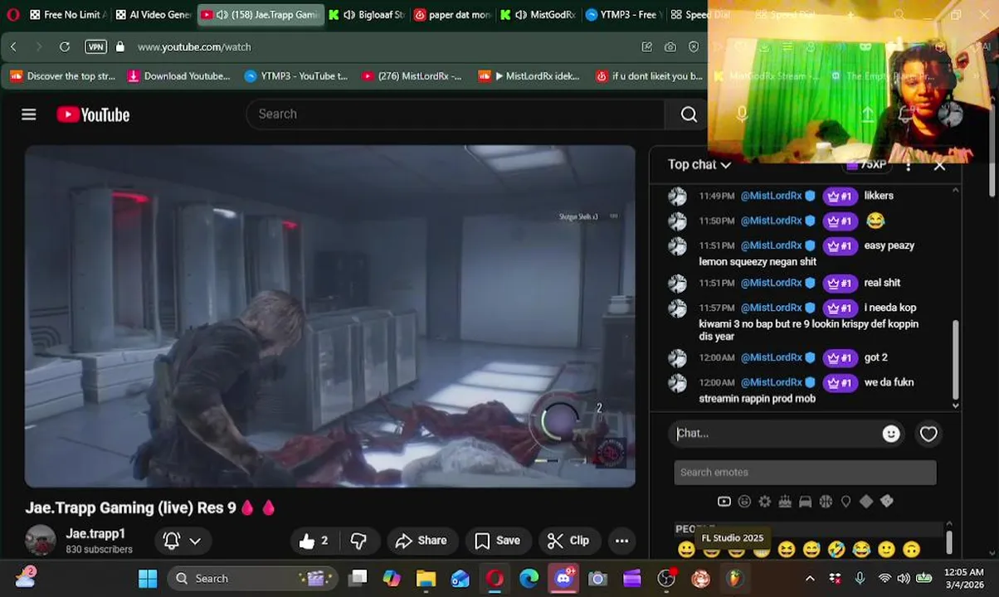
Task: Select the food cake emoji category icon
Action: 785,502
